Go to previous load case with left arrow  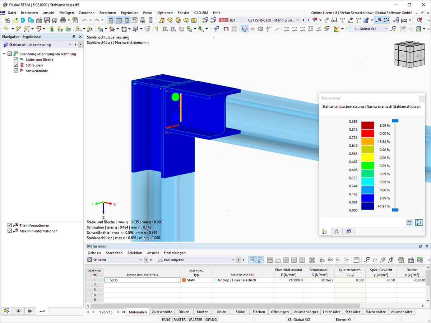coord(303,20)
